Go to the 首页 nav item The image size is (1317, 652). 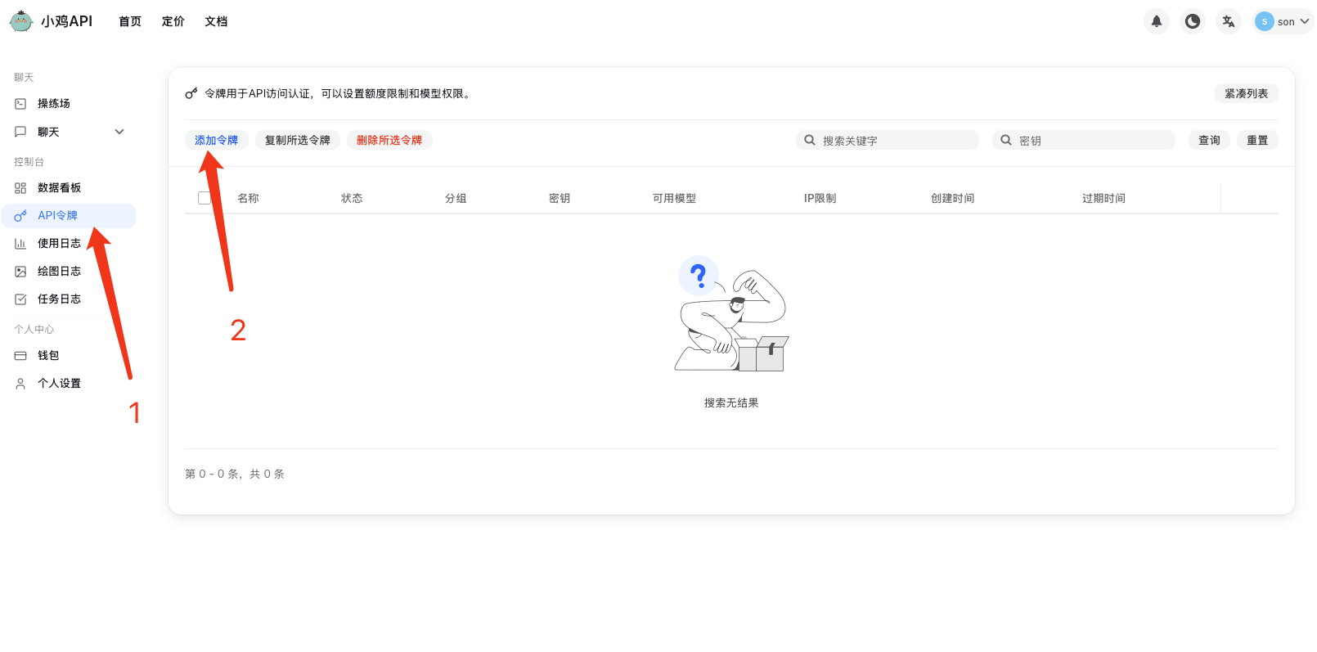tap(130, 21)
